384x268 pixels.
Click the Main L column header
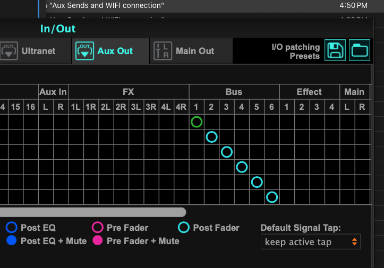coord(347,107)
